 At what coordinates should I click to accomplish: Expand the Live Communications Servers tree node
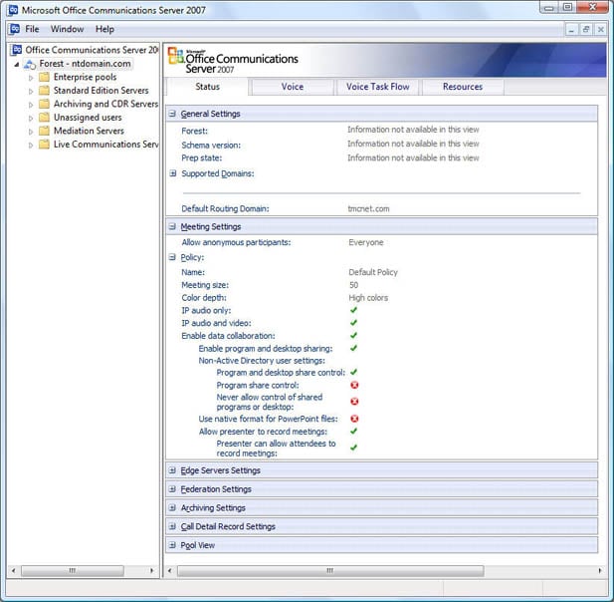tap(31, 145)
